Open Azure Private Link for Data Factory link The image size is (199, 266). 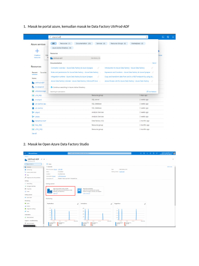pos(127,81)
